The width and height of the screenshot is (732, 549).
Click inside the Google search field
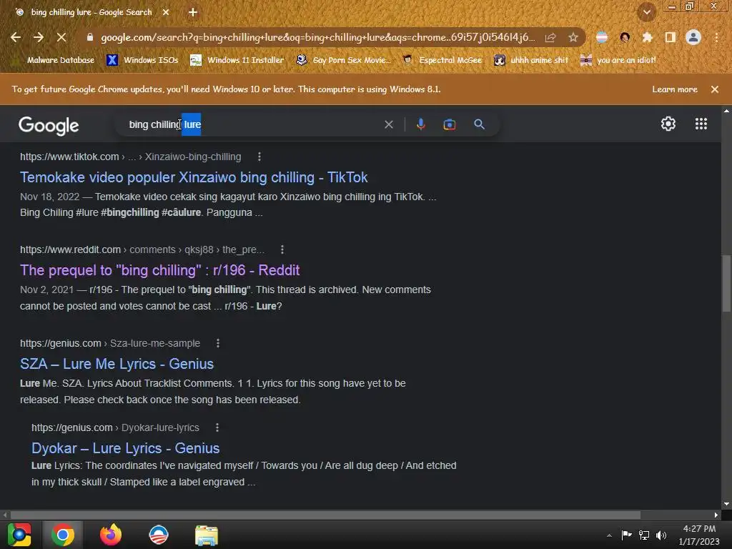pos(252,124)
